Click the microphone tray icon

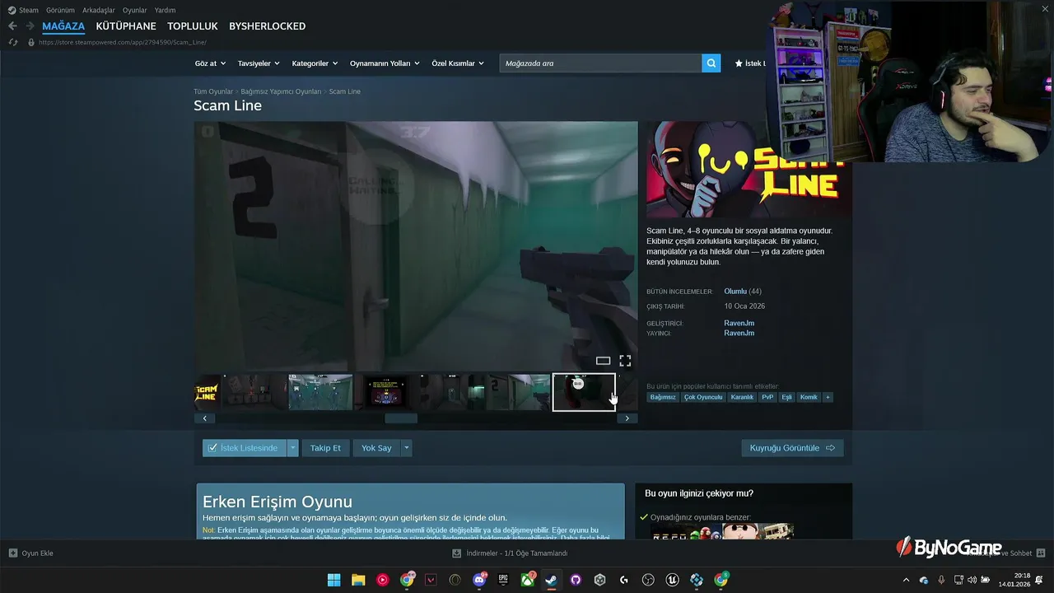point(941,580)
